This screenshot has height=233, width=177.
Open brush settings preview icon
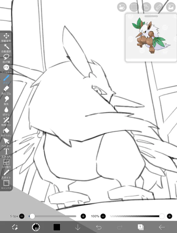click(36, 227)
